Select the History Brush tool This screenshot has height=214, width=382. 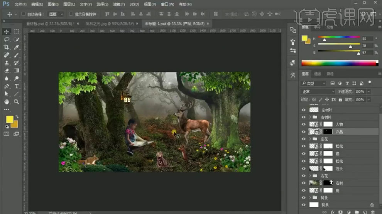16,63
